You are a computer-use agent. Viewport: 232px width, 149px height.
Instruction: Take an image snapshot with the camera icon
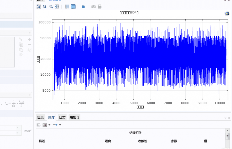coord(93,7)
